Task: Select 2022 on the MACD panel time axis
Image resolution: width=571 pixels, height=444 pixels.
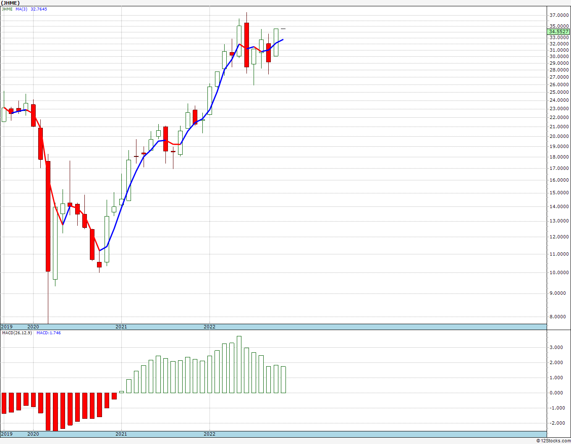Action: 210,434
